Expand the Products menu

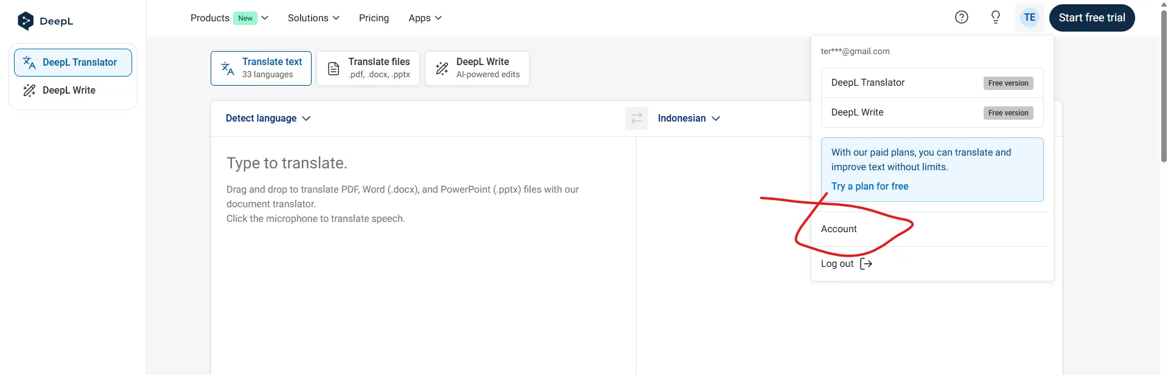[x=229, y=18]
